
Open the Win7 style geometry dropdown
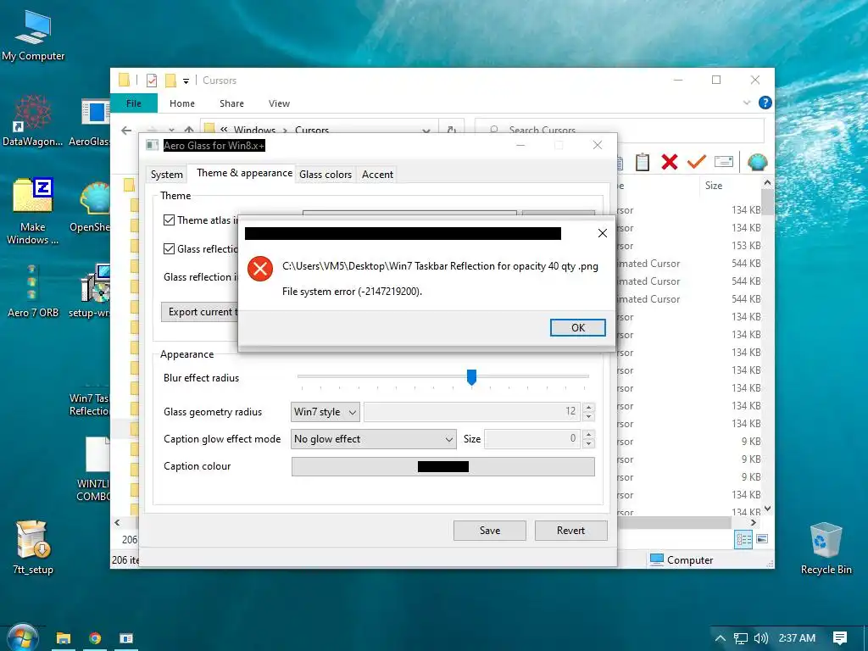click(325, 412)
